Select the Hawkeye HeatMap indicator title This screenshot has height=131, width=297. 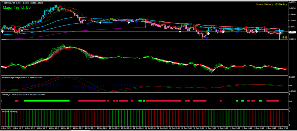tap(10, 111)
